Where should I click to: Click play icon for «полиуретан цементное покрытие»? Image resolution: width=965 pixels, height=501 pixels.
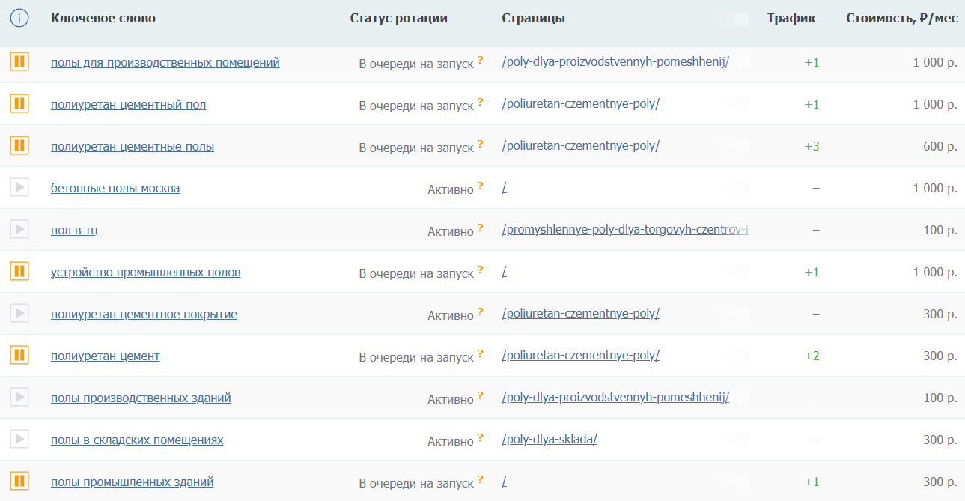19,313
